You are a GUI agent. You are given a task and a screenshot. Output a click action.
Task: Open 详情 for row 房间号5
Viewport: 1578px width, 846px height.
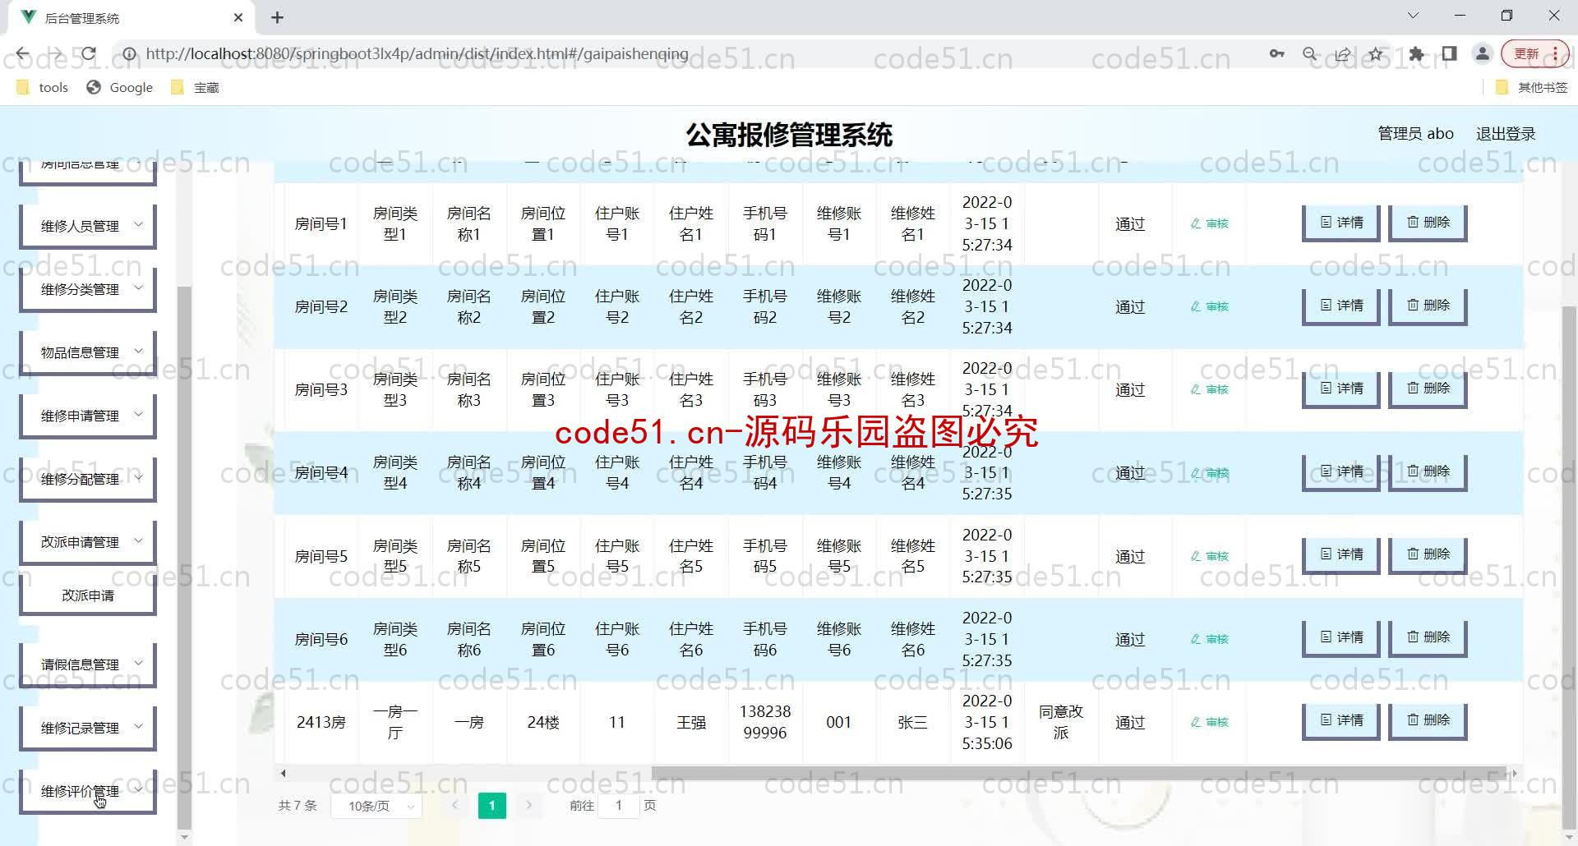1341,554
